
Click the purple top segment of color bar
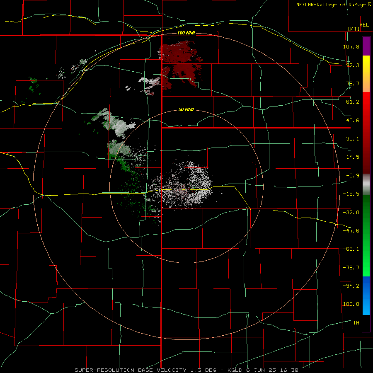point(366,46)
